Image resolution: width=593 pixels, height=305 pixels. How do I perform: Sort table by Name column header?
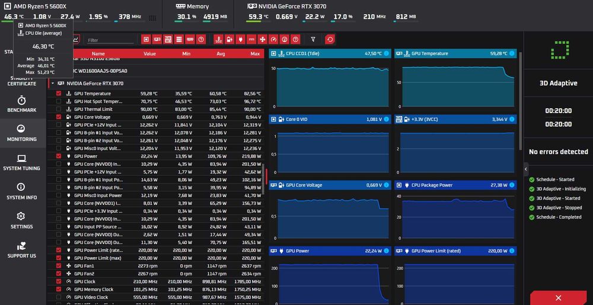[98, 54]
